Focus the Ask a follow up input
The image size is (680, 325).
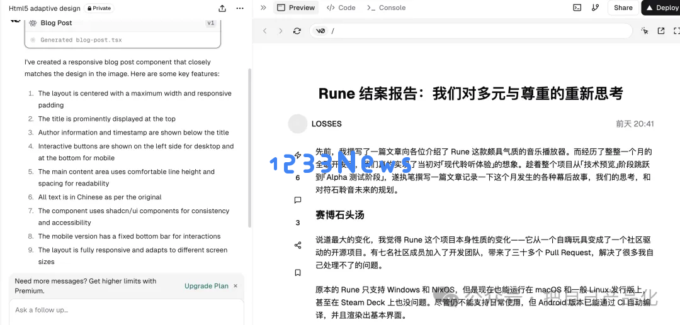[126, 311]
